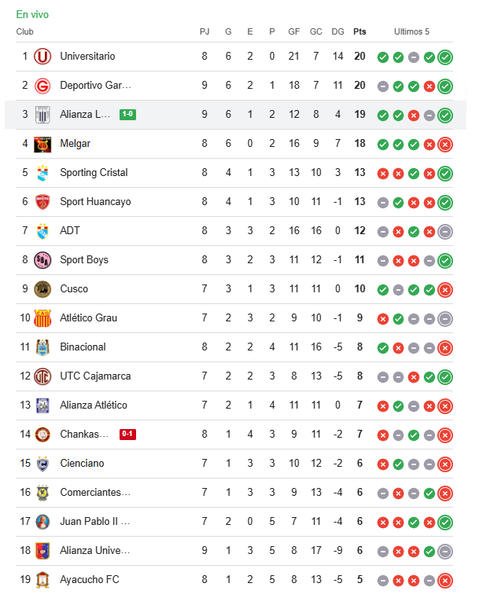The height and width of the screenshot is (609, 479).
Task: Select the Binacional team name
Action: click(83, 347)
